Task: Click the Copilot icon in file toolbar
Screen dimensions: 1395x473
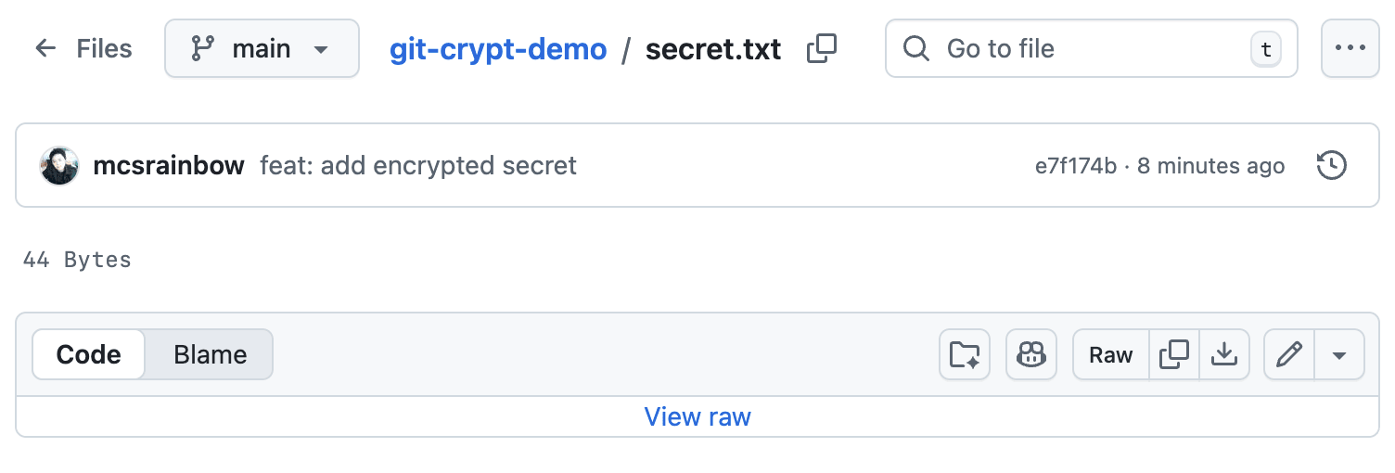Action: (x=1031, y=354)
